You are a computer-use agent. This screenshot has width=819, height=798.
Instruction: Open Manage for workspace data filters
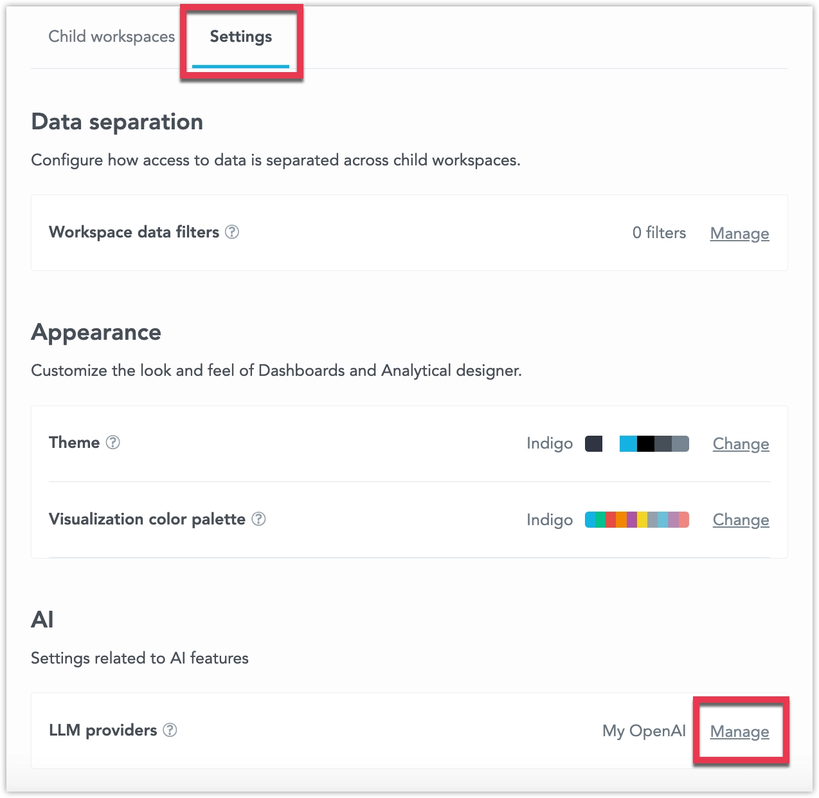pos(739,233)
